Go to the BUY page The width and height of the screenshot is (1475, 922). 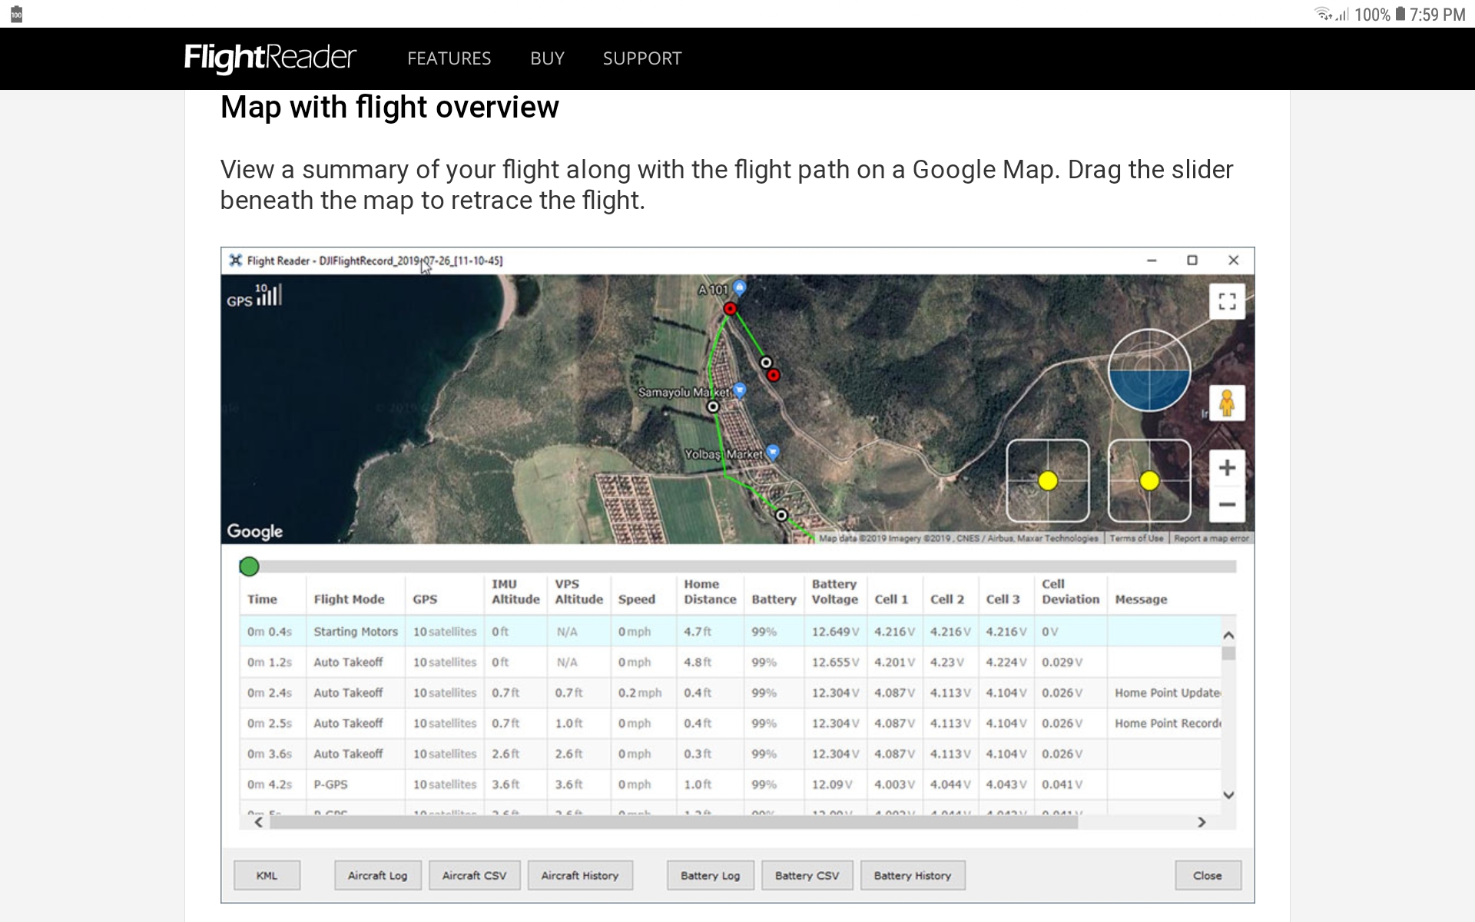pos(547,58)
